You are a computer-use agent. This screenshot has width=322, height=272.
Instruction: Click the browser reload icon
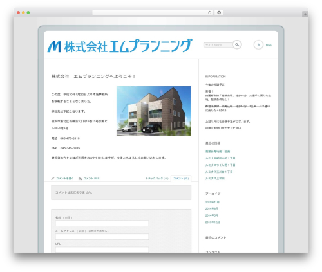209,12
